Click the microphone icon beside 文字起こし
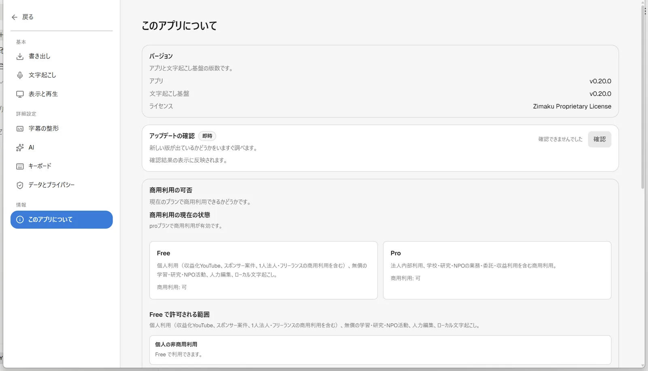648x371 pixels. pyautogui.click(x=20, y=75)
